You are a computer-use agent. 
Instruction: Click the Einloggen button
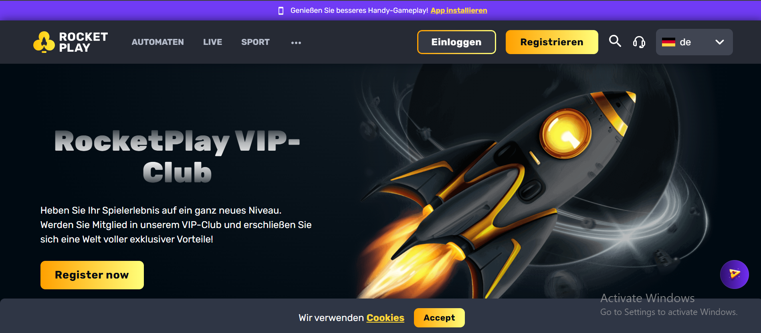tap(456, 42)
